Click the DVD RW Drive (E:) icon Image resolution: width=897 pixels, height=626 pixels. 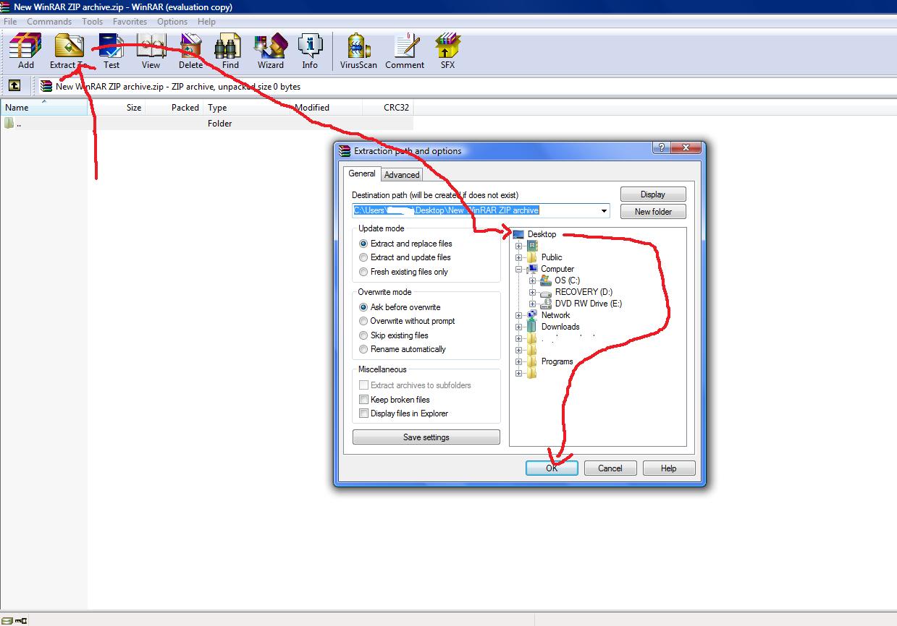click(546, 304)
